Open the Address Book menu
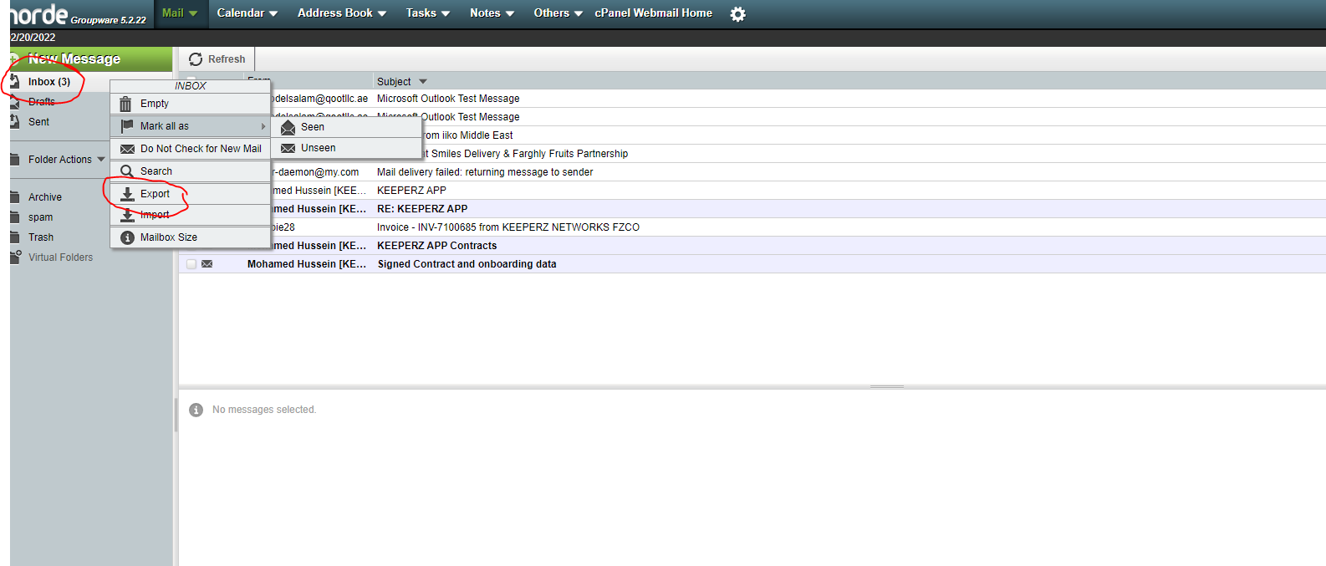The image size is (1326, 566). [341, 13]
